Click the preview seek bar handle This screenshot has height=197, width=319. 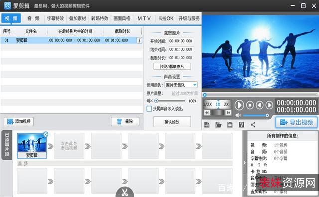(x=205, y=95)
